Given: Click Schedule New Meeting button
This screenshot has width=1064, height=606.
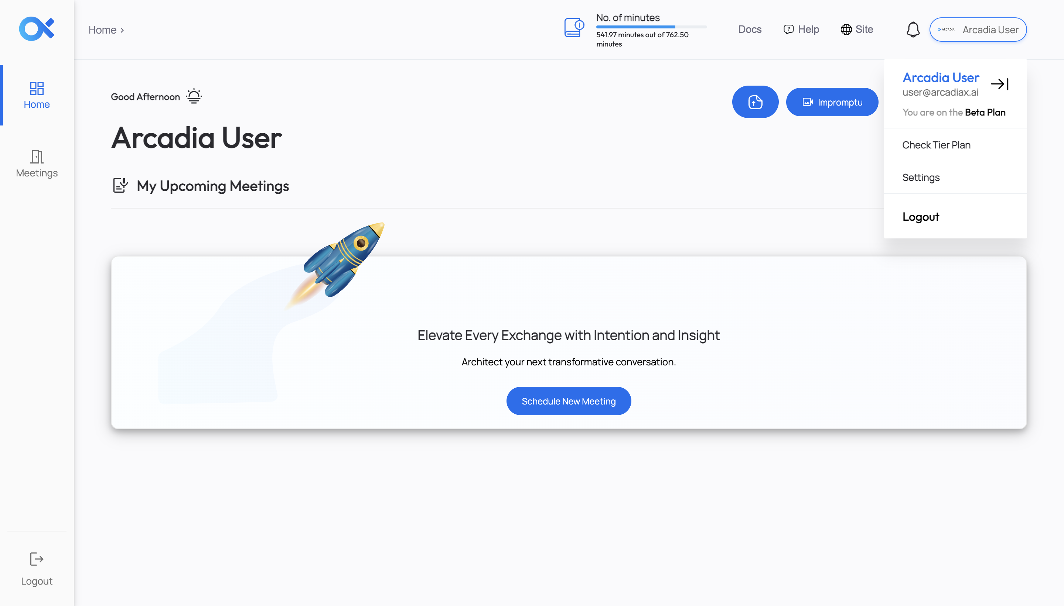Looking at the screenshot, I should (569, 401).
